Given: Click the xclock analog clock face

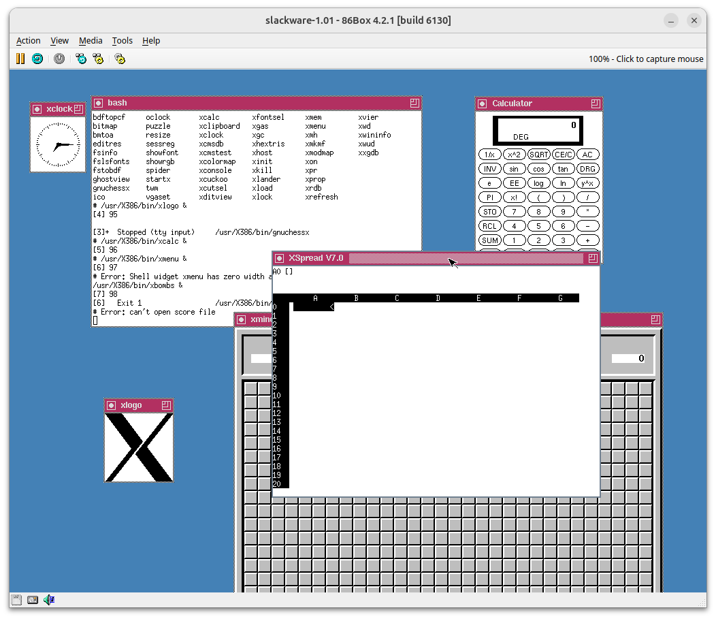Looking at the screenshot, I should point(58,145).
